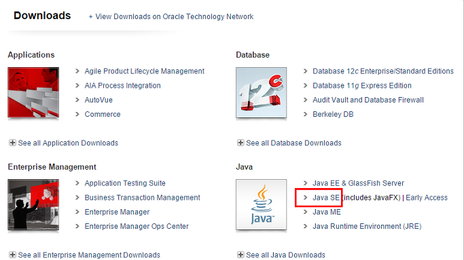Click plus icon beside See all Application Downloads
The image size is (464, 260).
[12, 143]
